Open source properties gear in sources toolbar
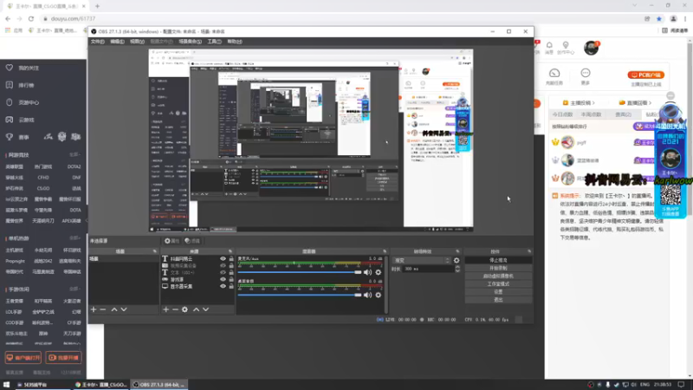This screenshot has width=693, height=390. pos(185,309)
